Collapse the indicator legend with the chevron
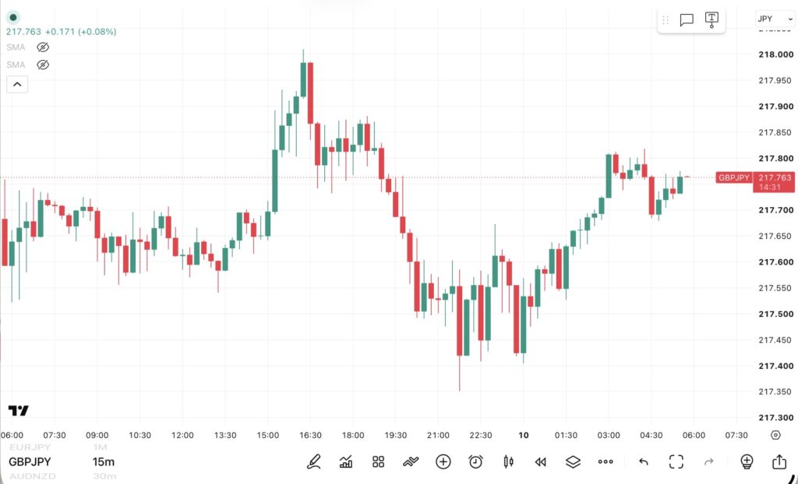Image resolution: width=798 pixels, height=484 pixels. pyautogui.click(x=17, y=84)
